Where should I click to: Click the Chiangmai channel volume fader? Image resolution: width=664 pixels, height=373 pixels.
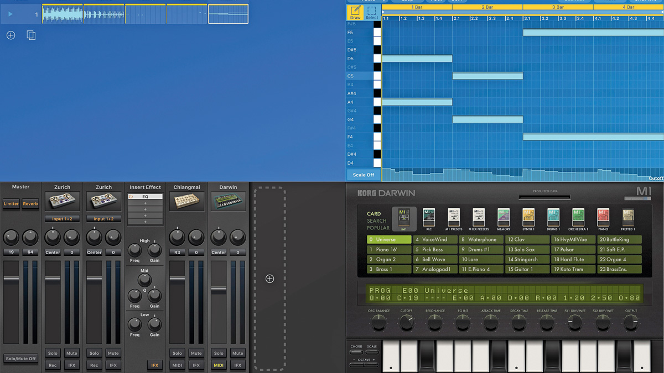pyautogui.click(x=177, y=279)
